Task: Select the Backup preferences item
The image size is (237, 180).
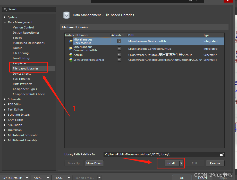Action: pyautogui.click(x=18, y=48)
